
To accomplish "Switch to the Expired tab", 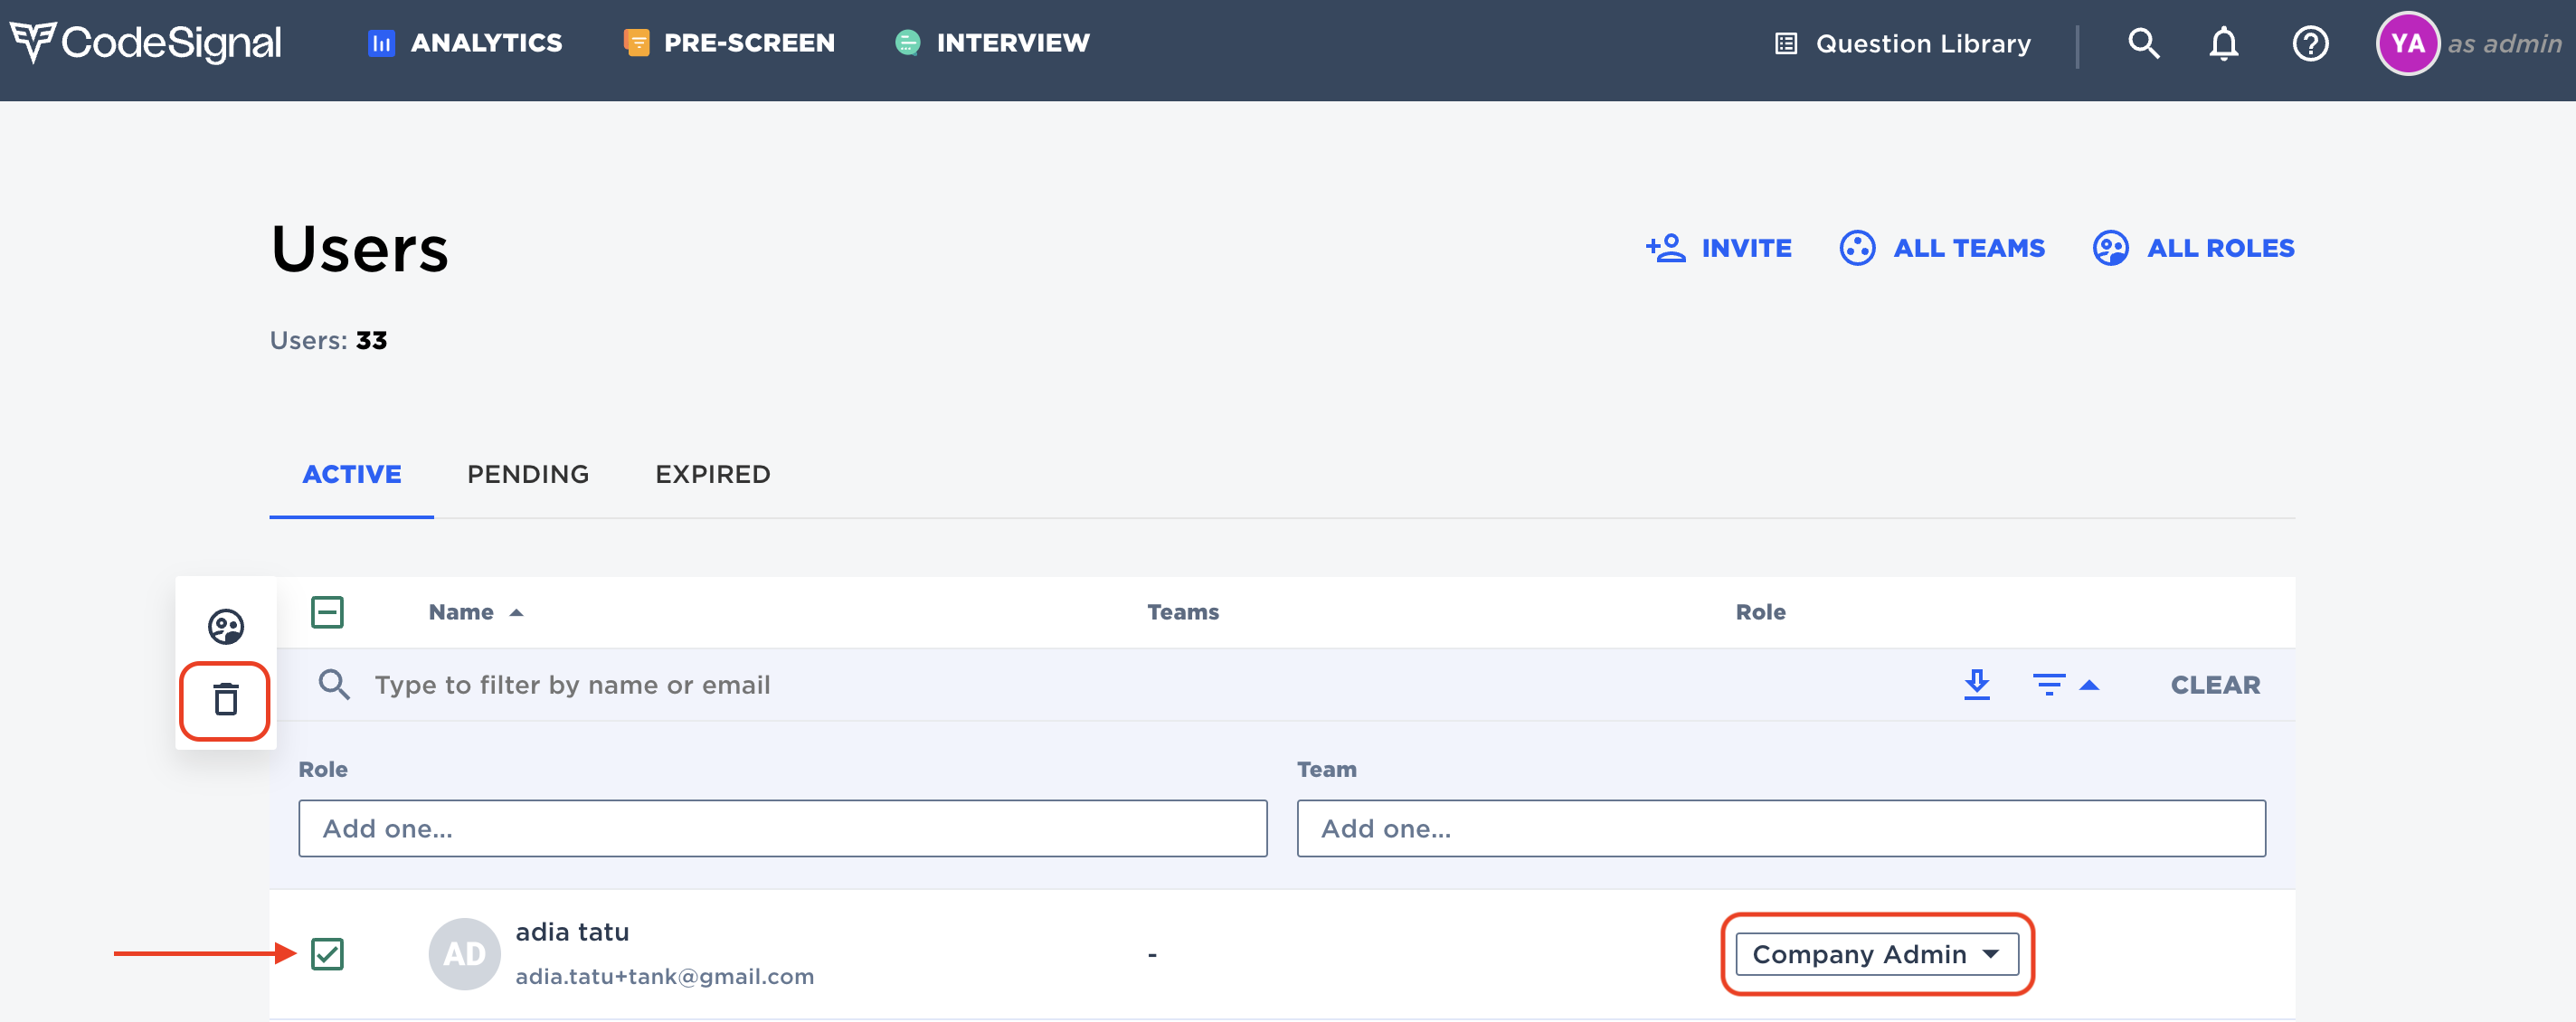I will point(711,474).
